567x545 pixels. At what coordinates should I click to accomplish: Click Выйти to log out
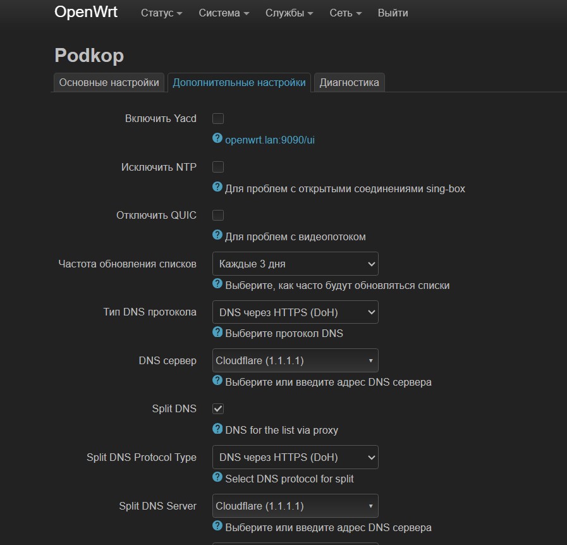[x=393, y=13]
